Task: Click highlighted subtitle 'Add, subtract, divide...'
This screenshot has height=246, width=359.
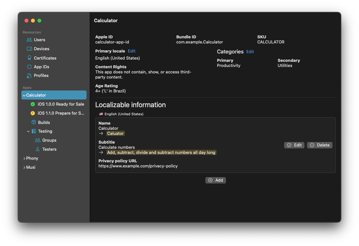Action: tap(161, 152)
